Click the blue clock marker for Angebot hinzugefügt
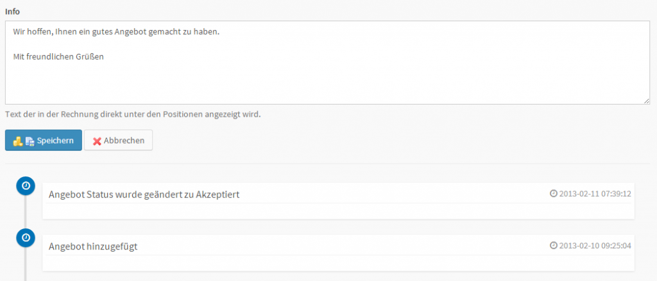Viewport: 657px width, 281px height. pos(25,237)
